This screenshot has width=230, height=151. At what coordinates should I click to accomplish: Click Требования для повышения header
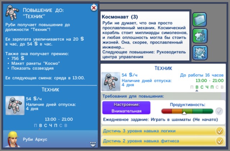[x=133, y=96]
